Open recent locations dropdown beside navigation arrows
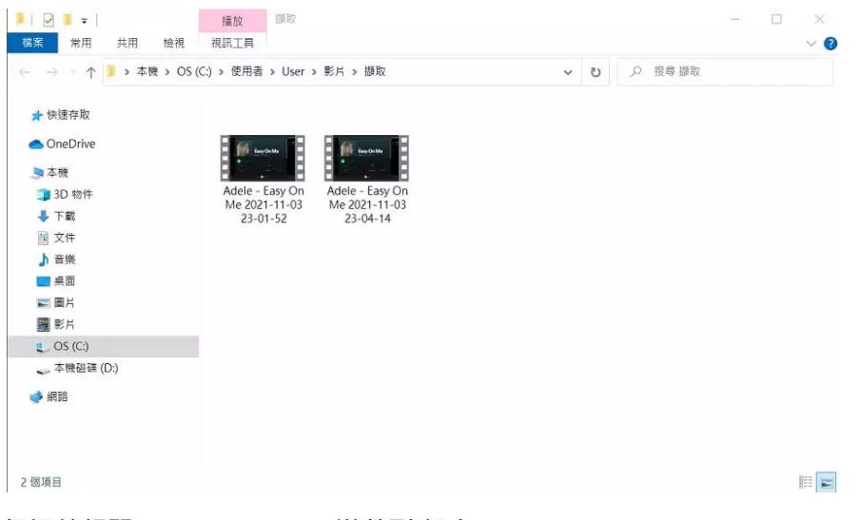Screen dimensions: 861x520 pyautogui.click(x=72, y=72)
